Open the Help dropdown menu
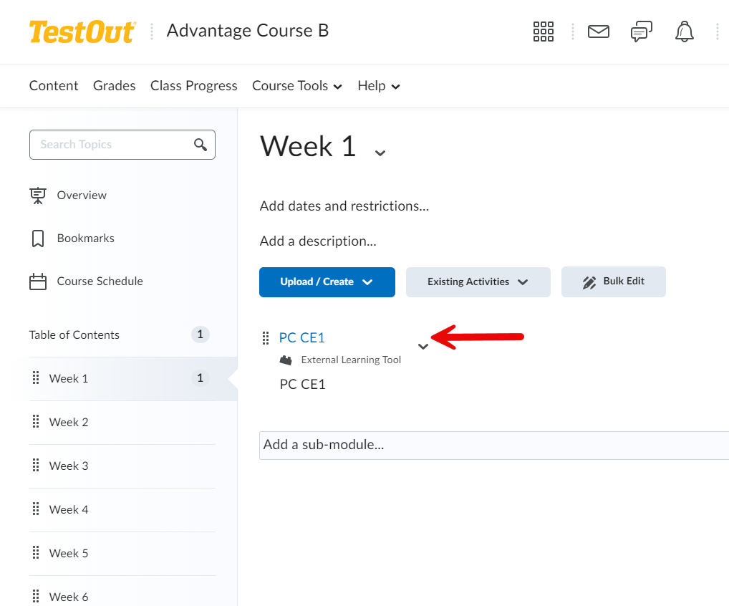 [378, 85]
